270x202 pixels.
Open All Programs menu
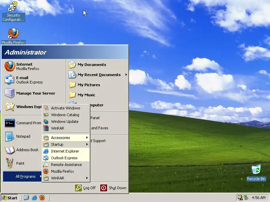coord(22,176)
